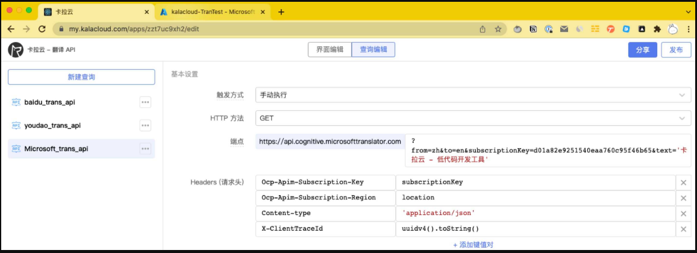
Task: Switch to the 卡拉云 browser tab
Action: pyautogui.click(x=96, y=12)
